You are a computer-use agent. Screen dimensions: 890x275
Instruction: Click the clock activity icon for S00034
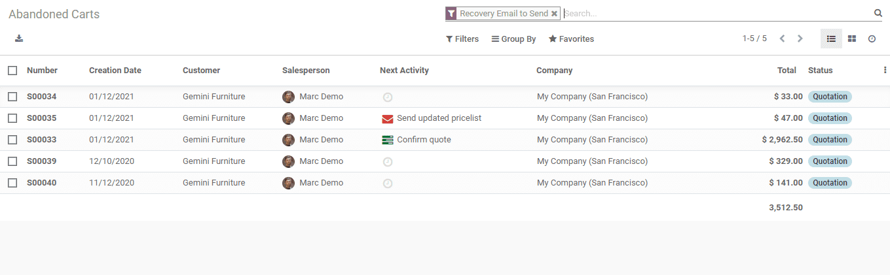point(388,97)
